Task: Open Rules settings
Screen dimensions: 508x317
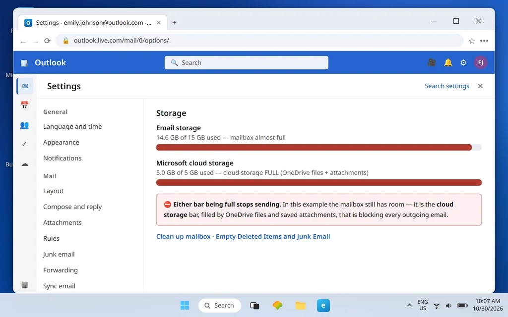Action: coord(51,238)
